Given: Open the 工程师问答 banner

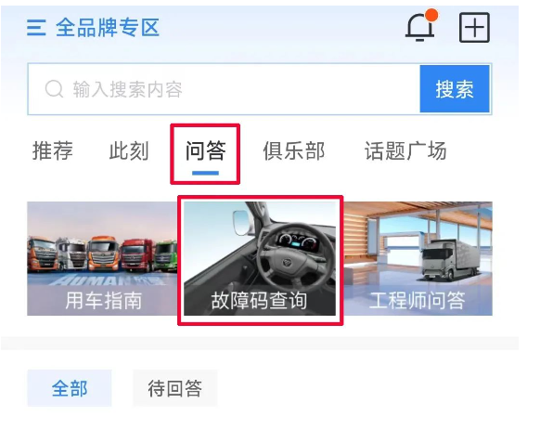Looking at the screenshot, I should (x=418, y=258).
